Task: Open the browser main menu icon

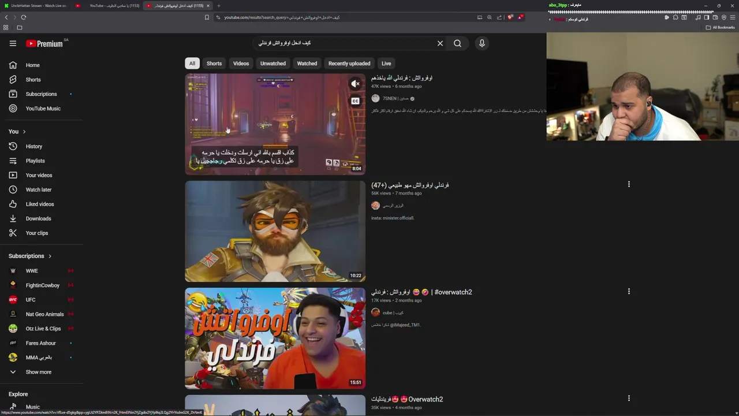Action: tap(733, 17)
